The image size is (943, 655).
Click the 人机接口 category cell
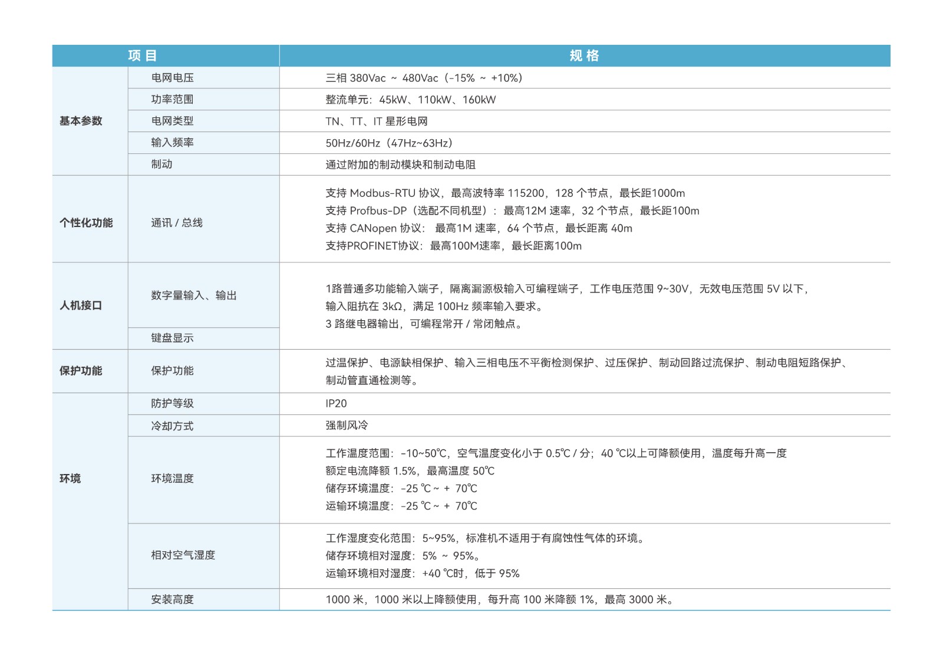point(81,305)
